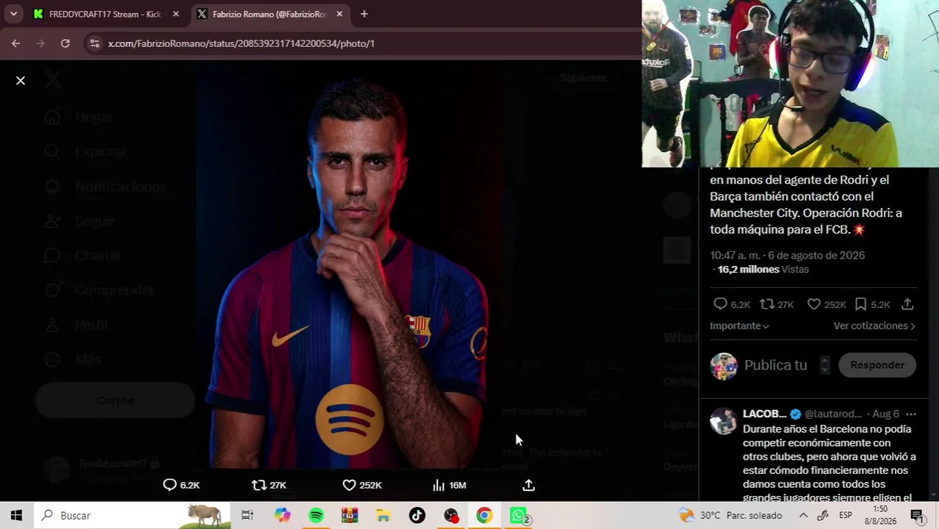Image resolution: width=939 pixels, height=529 pixels.
Task: Open TikTok from the taskbar
Action: click(417, 516)
